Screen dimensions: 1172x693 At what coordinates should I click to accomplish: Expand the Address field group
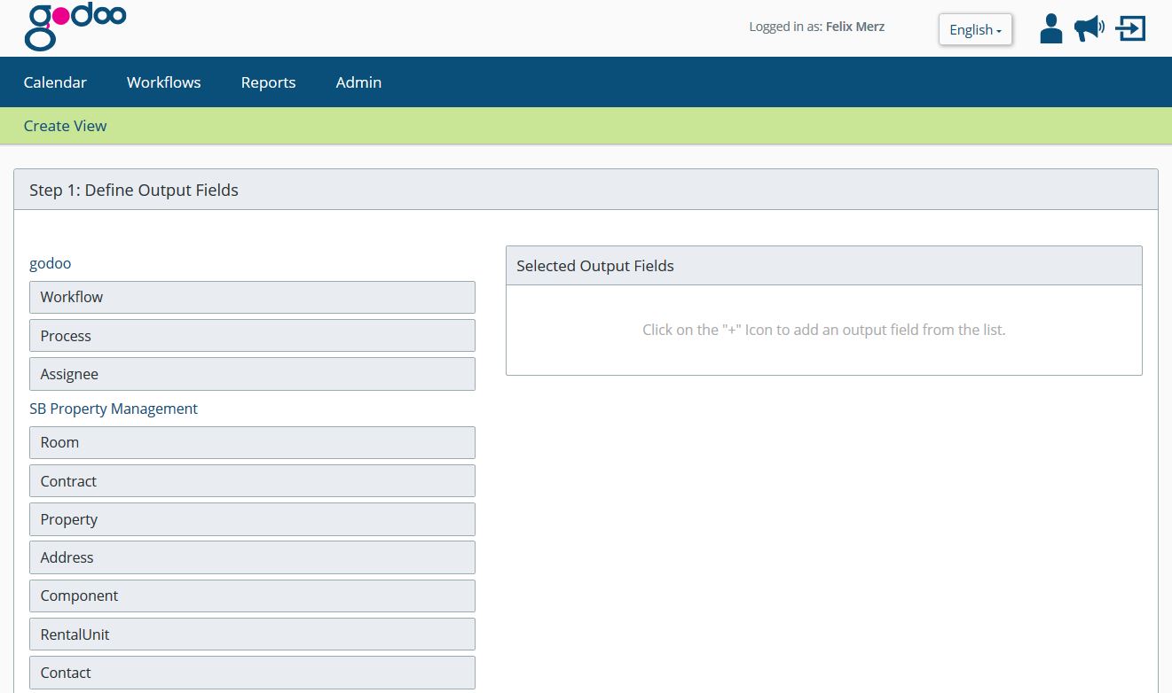[x=252, y=557]
